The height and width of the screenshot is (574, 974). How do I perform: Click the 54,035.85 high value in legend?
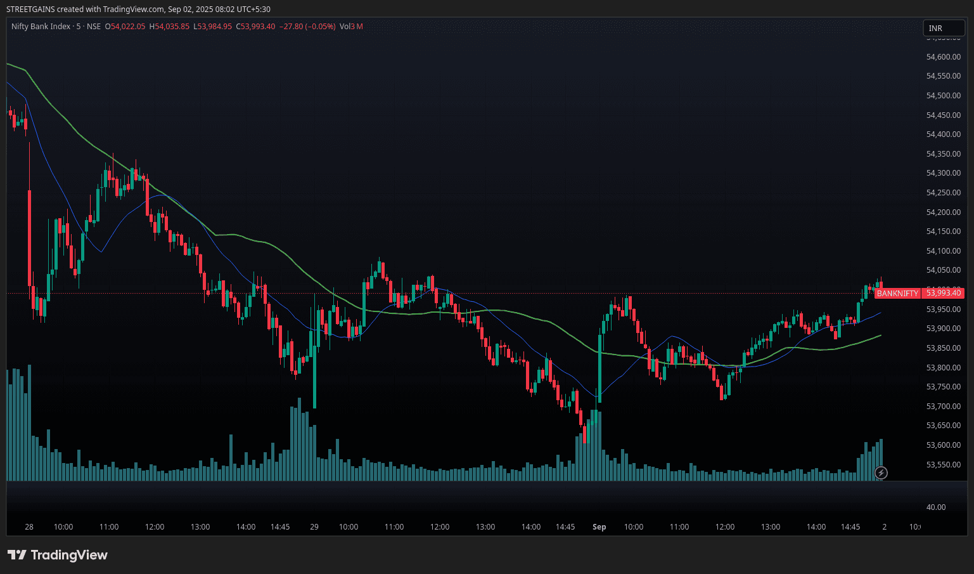coord(172,27)
